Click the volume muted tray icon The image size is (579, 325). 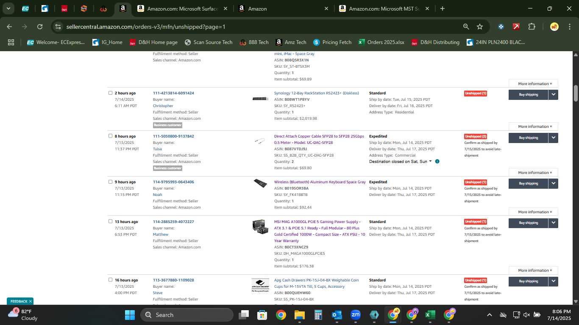(526, 315)
